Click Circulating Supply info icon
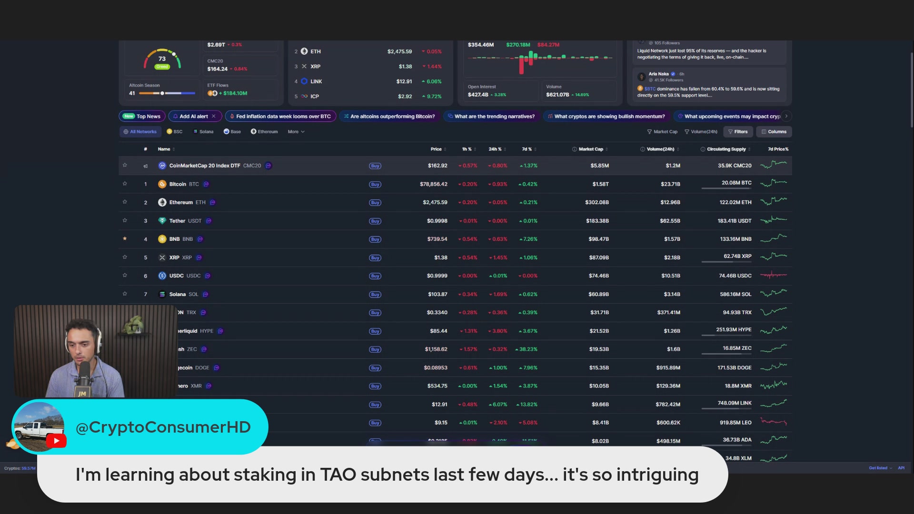Image resolution: width=914 pixels, height=514 pixels. (703, 149)
